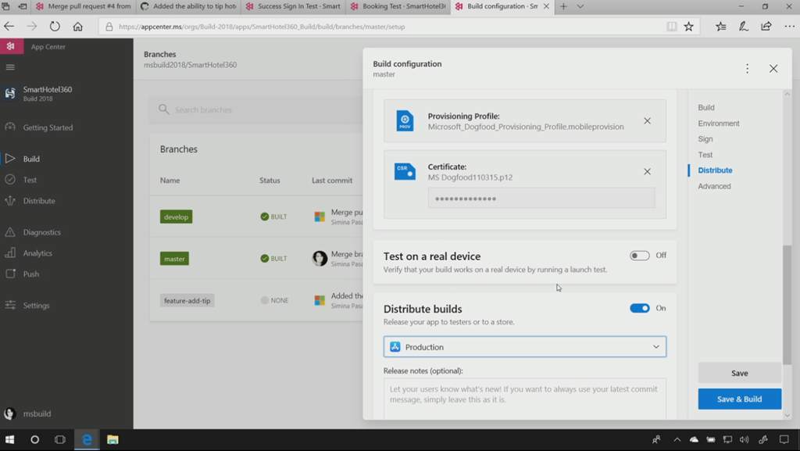Switch to the Booking Test browser tab
800x451 pixels.
pos(398,6)
